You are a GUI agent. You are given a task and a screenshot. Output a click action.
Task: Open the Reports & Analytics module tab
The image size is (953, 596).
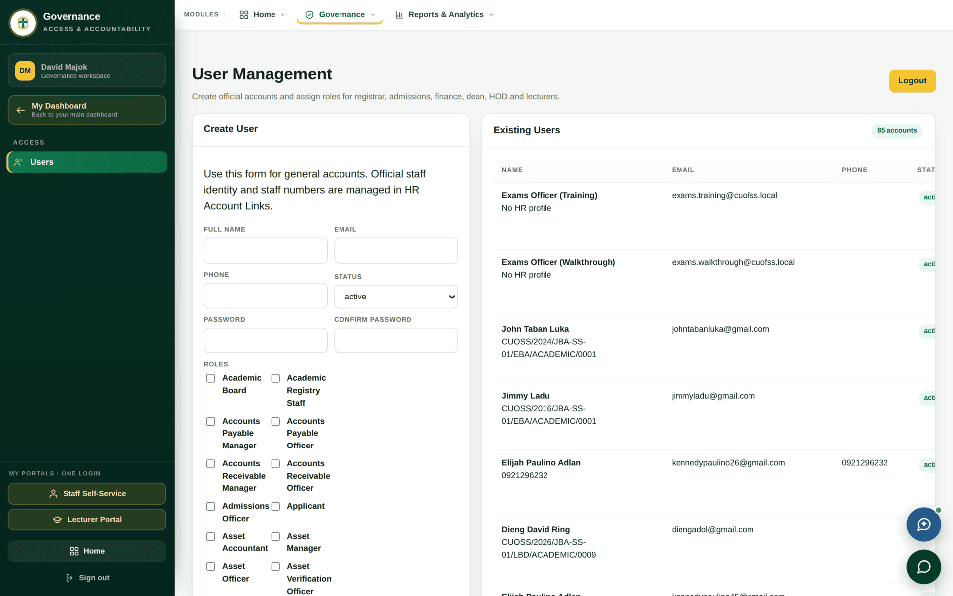click(x=445, y=15)
